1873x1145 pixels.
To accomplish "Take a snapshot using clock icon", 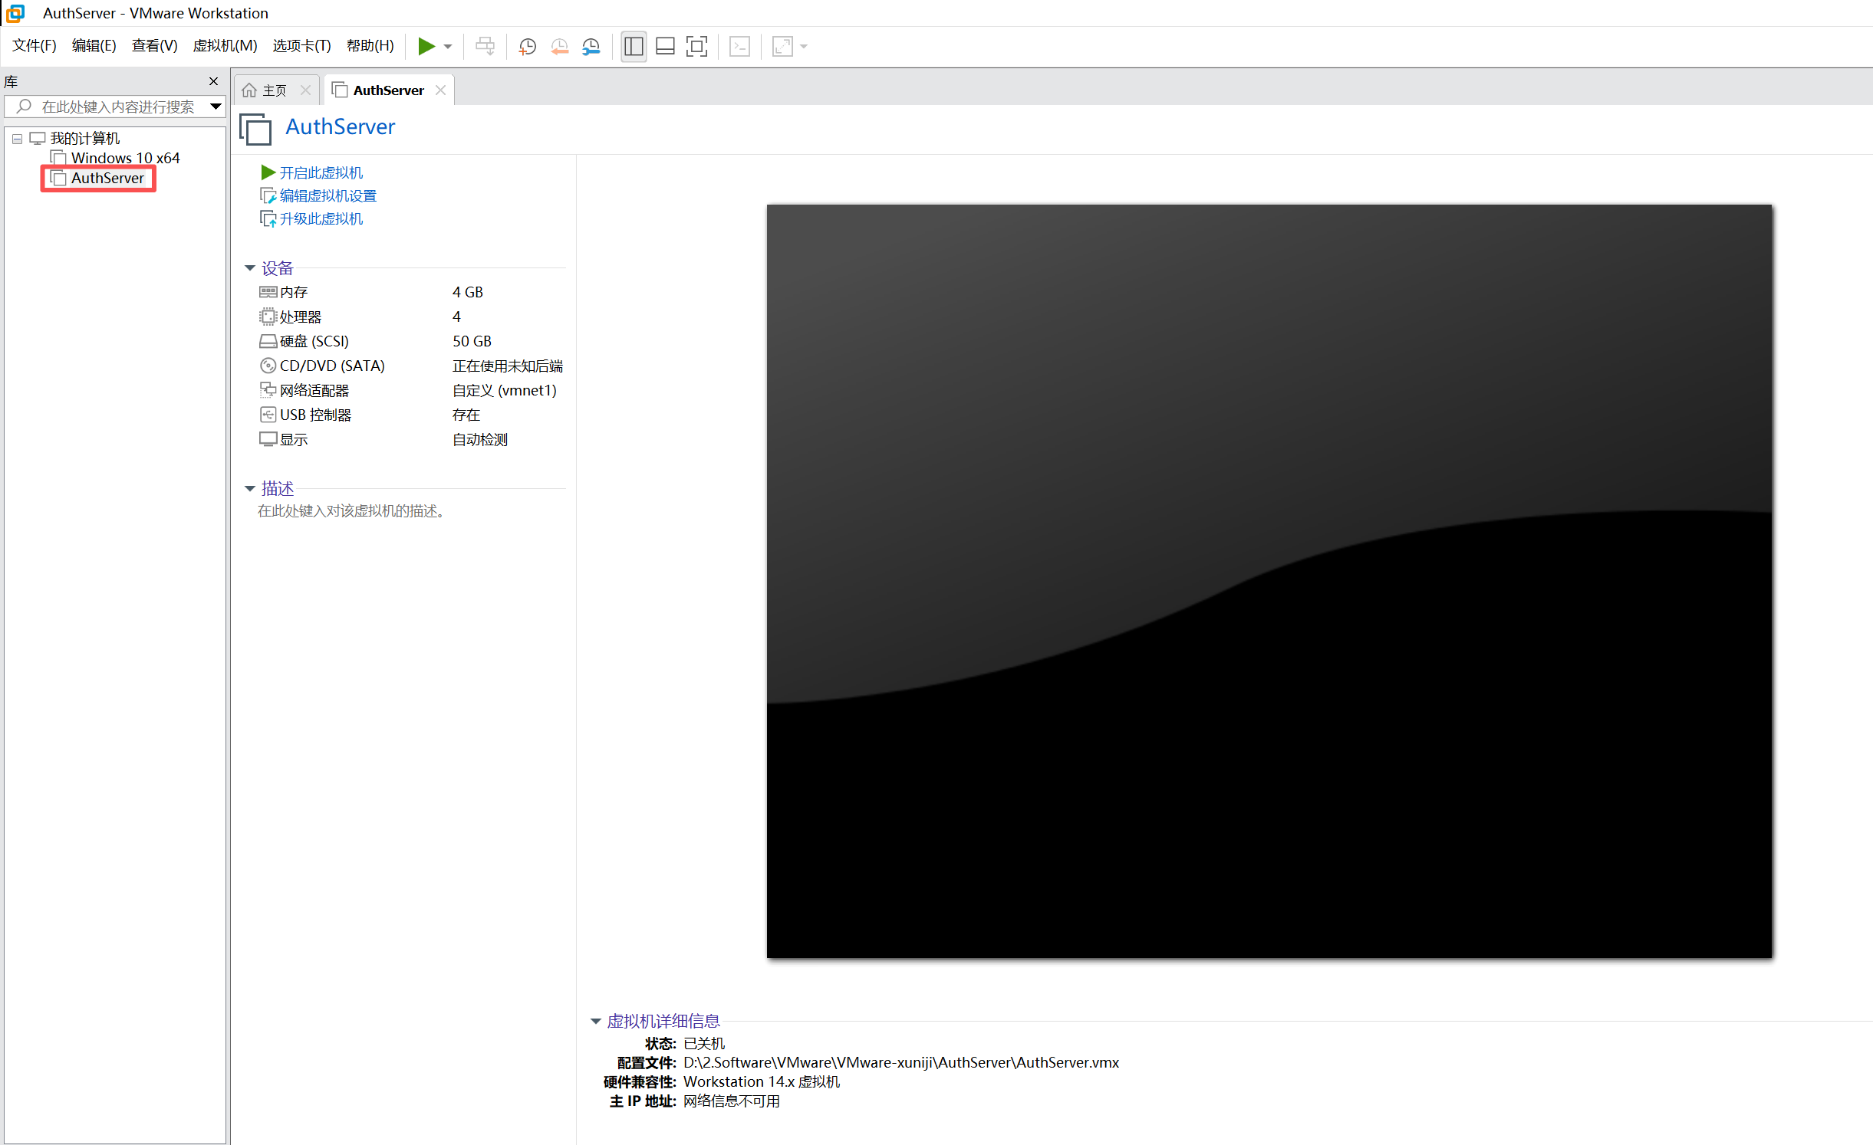I will click(x=527, y=46).
